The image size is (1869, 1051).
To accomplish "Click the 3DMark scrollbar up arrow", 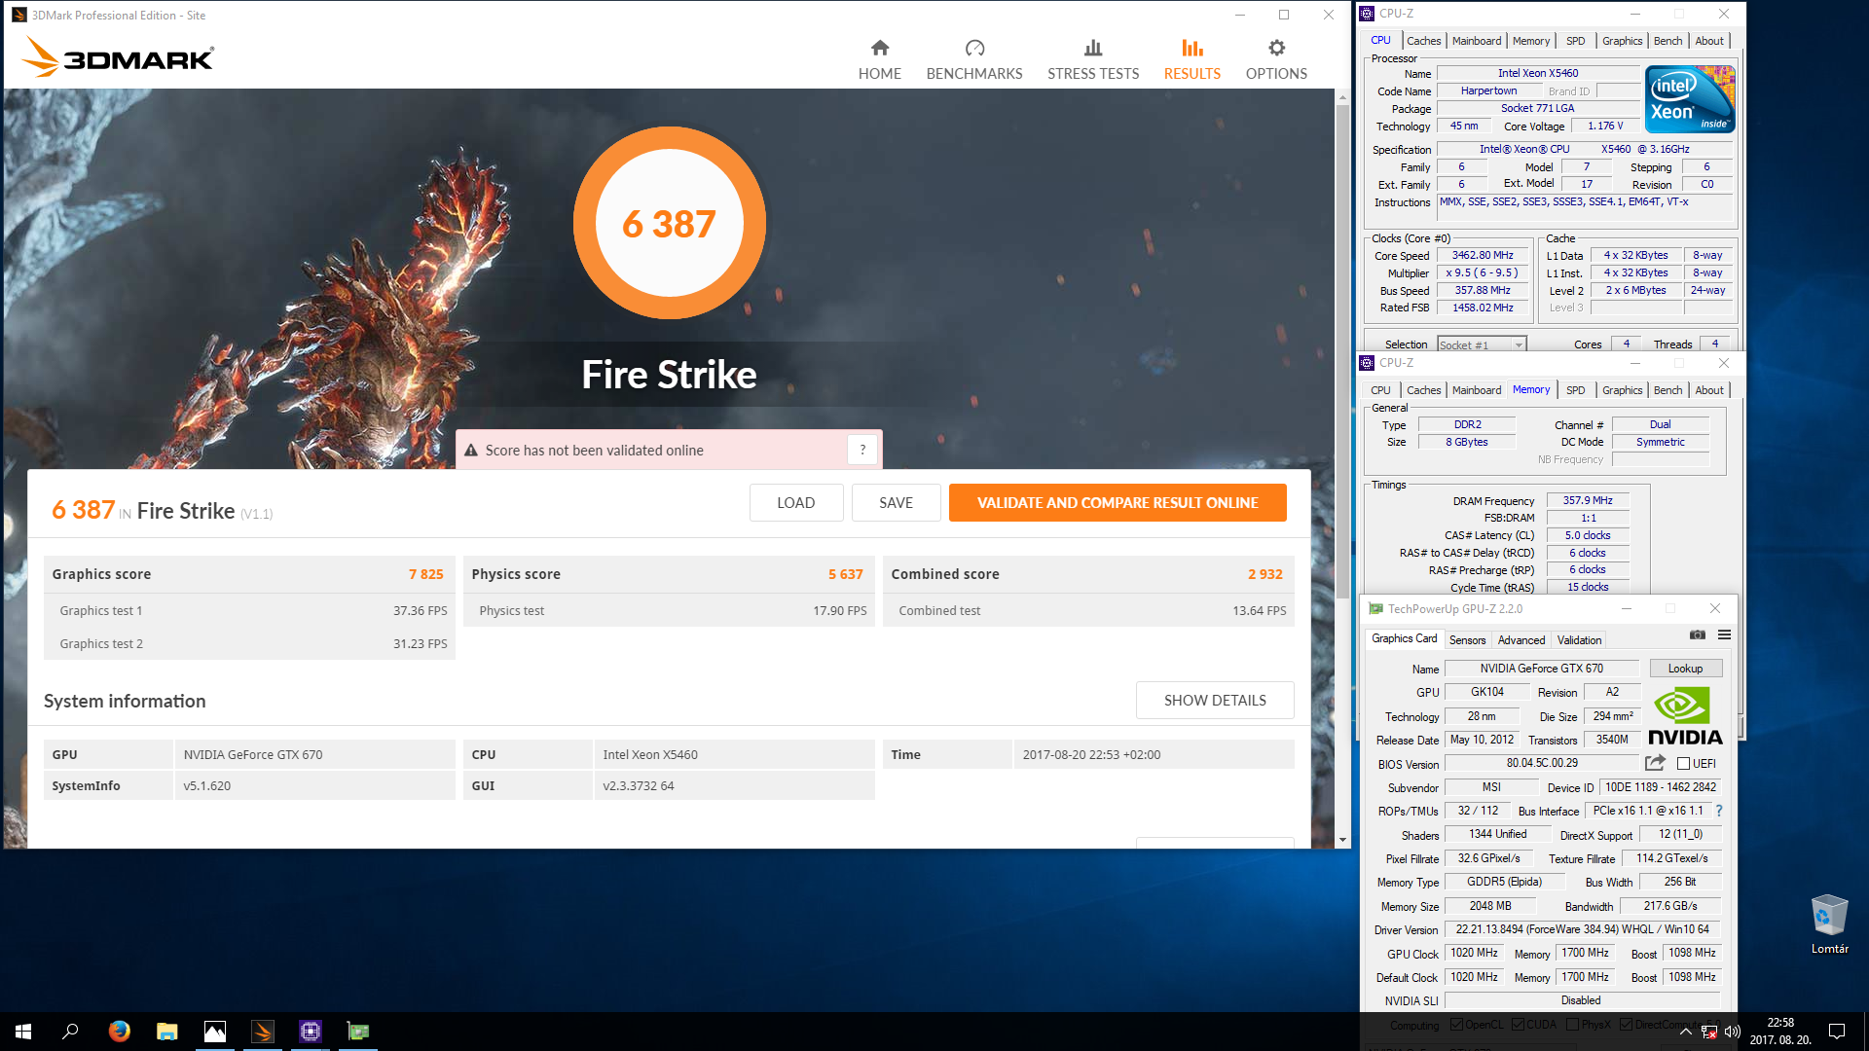I will (1342, 97).
